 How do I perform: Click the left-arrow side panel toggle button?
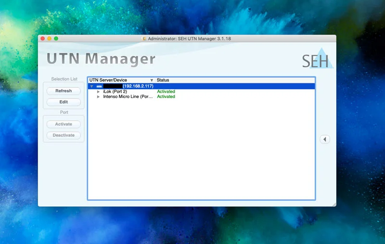[x=324, y=139]
